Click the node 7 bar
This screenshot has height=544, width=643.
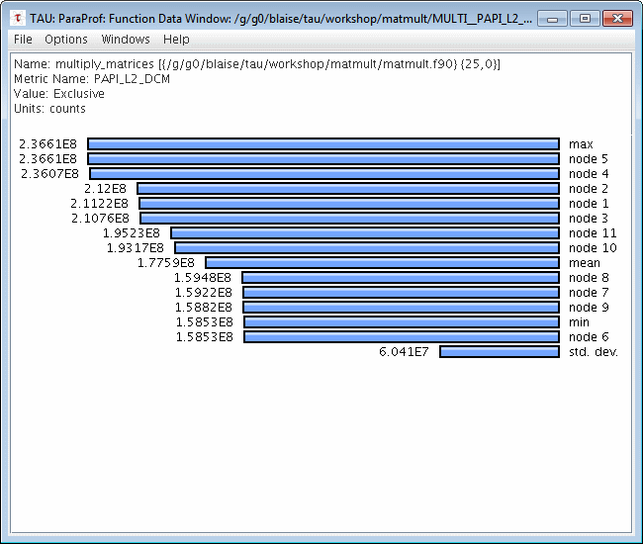(x=401, y=293)
